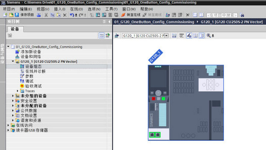Click the Copy icon in the toolbar
The width and height of the screenshot is (266, 150).
click(52, 15)
